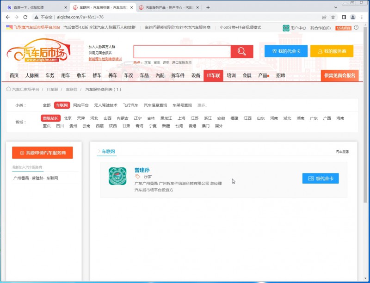Filter by 广东 province
This screenshot has width=370, height=283.
[x=314, y=118]
